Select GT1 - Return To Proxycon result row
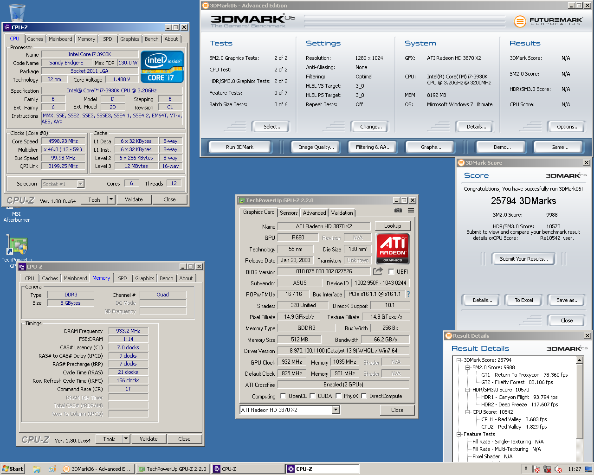 [524, 375]
